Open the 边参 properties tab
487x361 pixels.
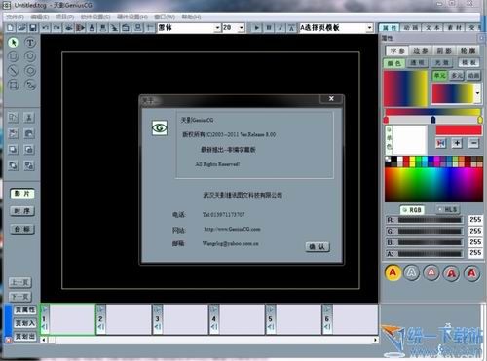420,51
